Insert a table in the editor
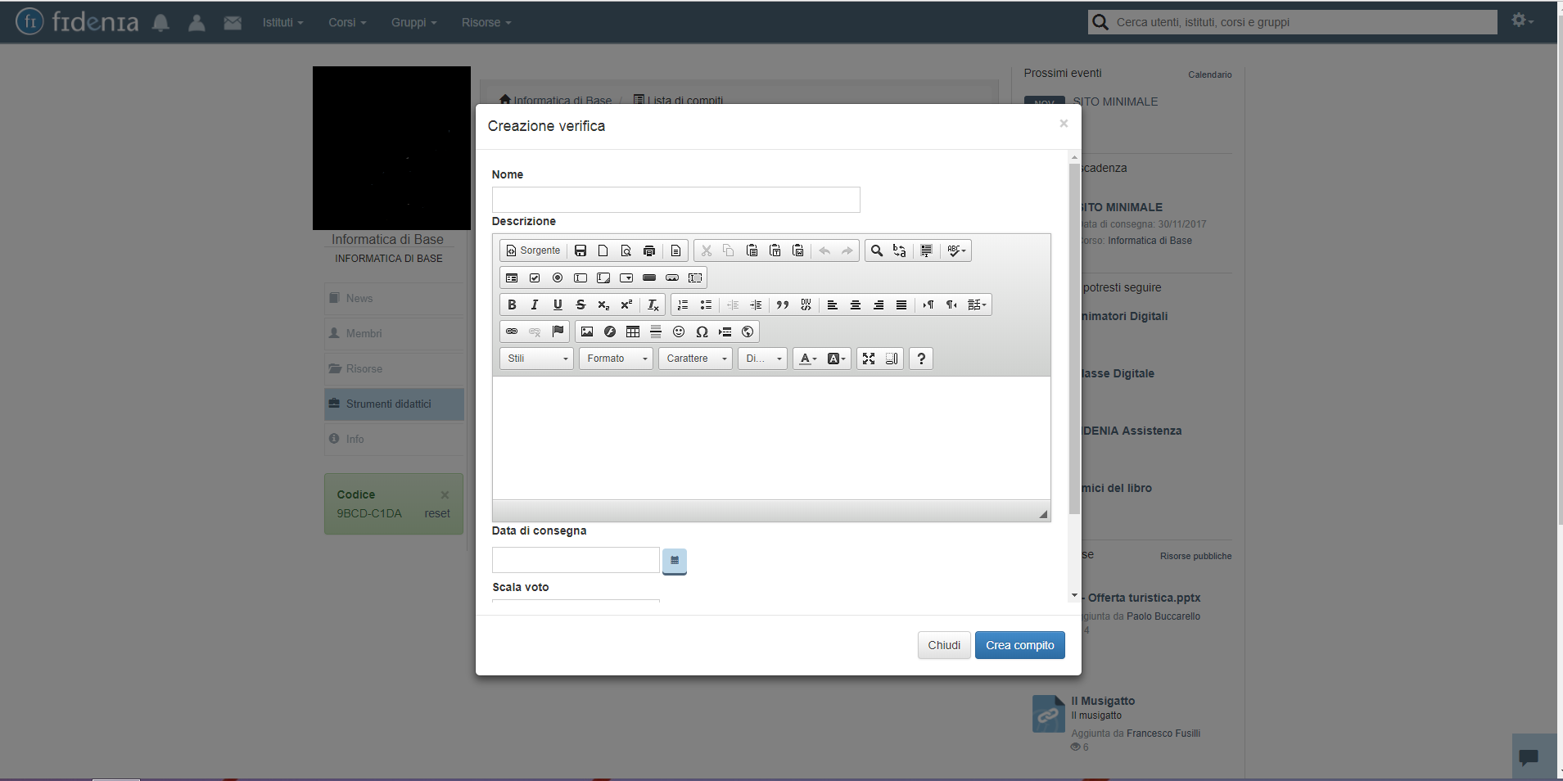This screenshot has width=1563, height=781. (633, 332)
